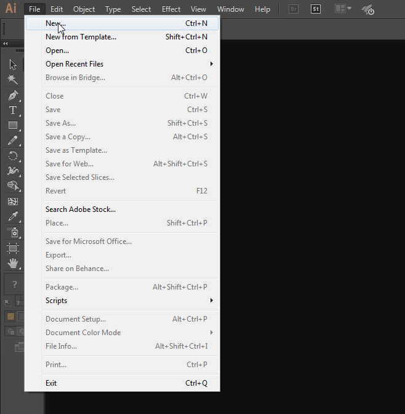Click File Info... menu entry
Image resolution: width=405 pixels, height=414 pixels.
122,346
